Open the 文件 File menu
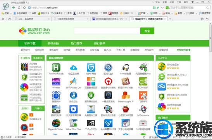The image size is (212, 140). 157,2
